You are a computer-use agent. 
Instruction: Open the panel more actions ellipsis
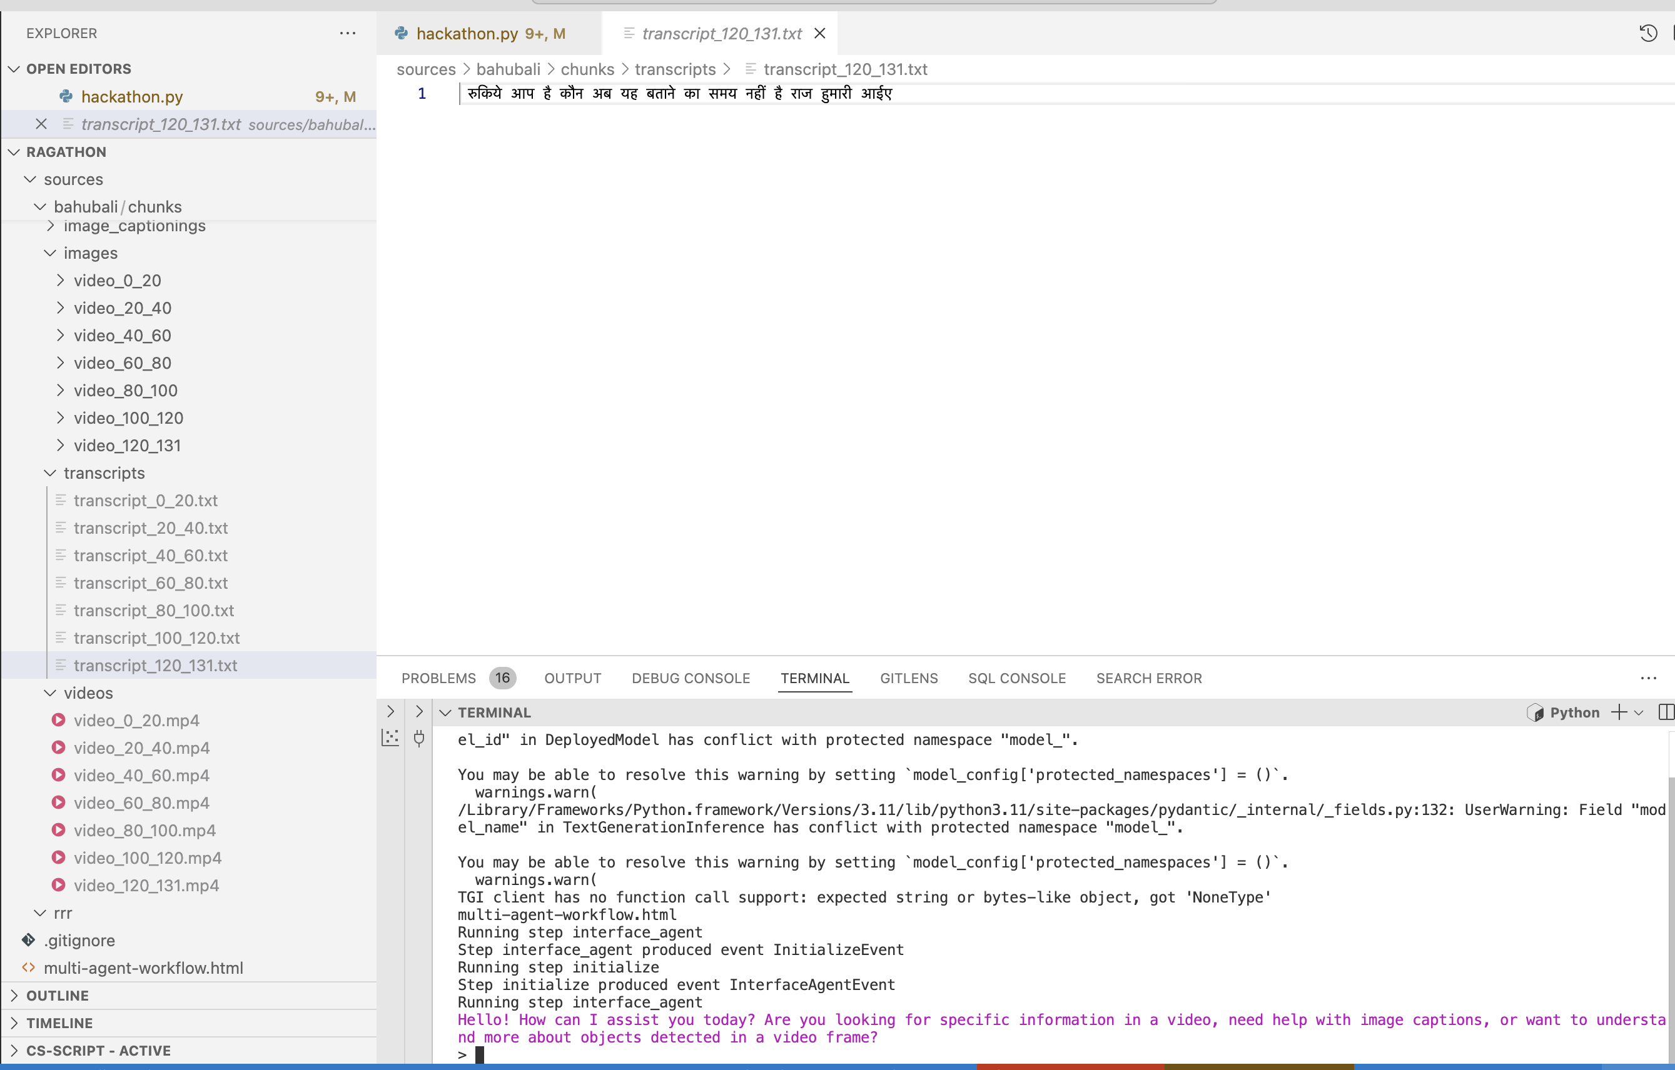click(x=1648, y=679)
